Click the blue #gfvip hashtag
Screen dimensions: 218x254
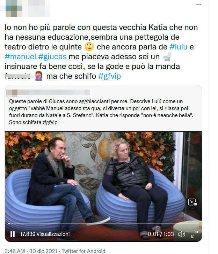point(109,76)
